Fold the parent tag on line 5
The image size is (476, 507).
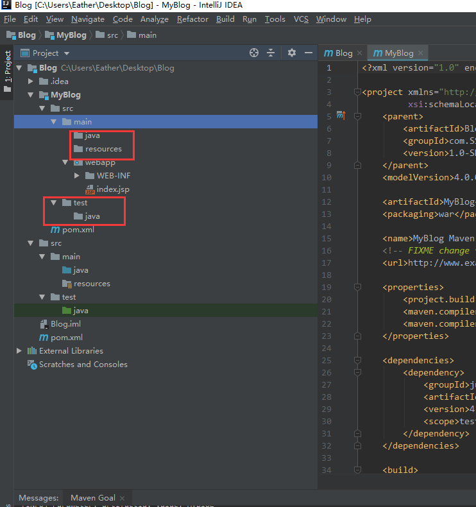(357, 116)
